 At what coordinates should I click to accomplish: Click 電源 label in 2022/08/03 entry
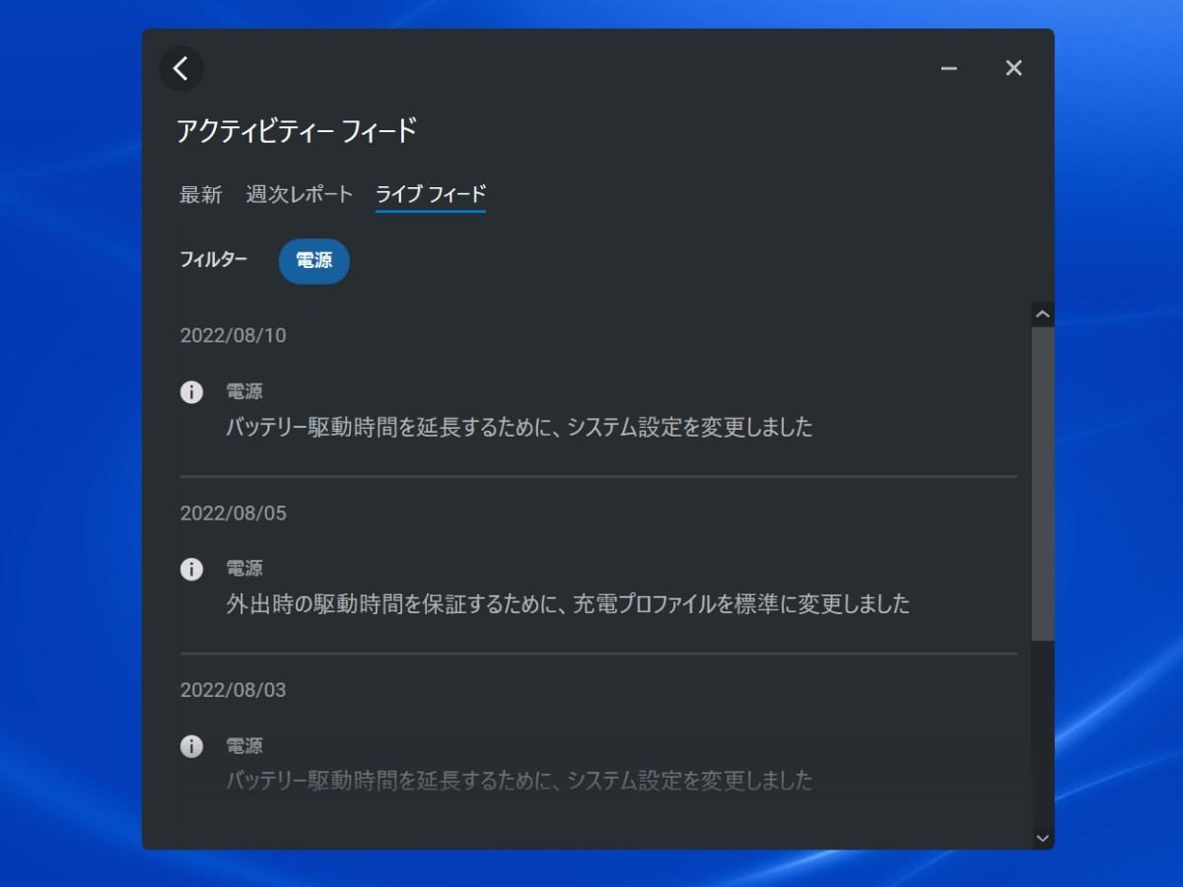tap(244, 746)
